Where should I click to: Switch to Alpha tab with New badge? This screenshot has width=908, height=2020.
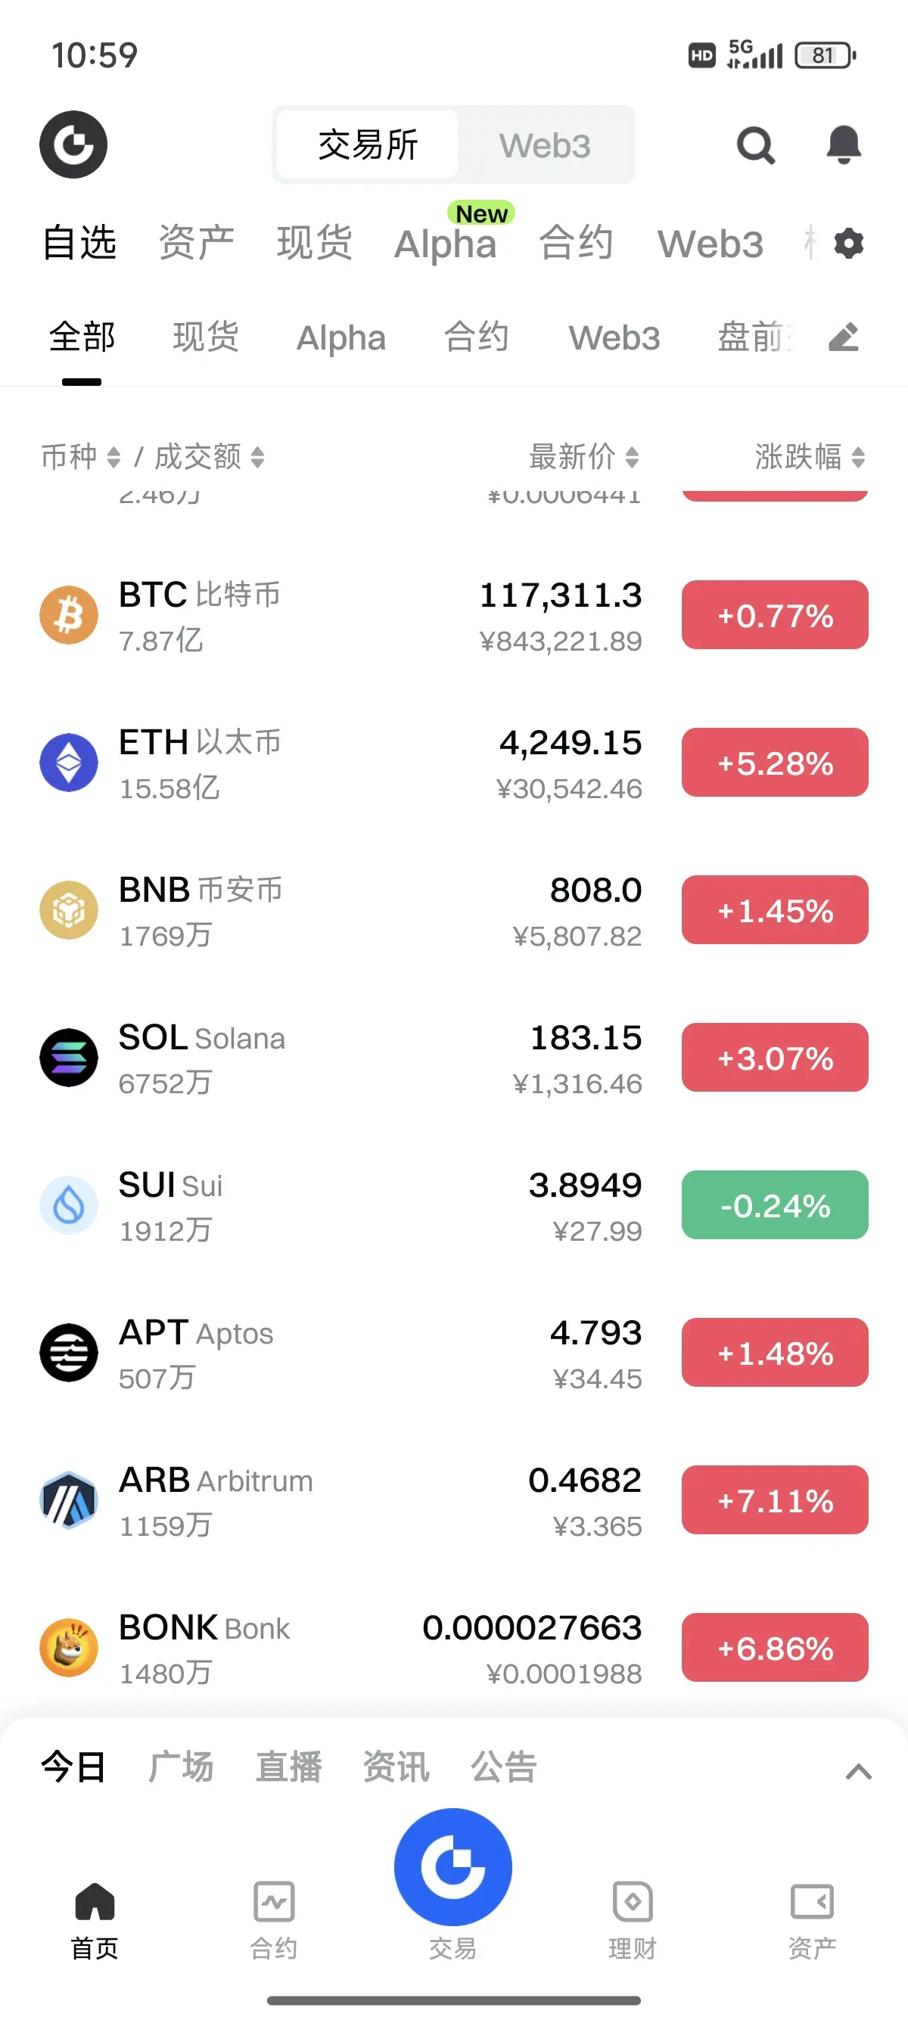pyautogui.click(x=447, y=241)
